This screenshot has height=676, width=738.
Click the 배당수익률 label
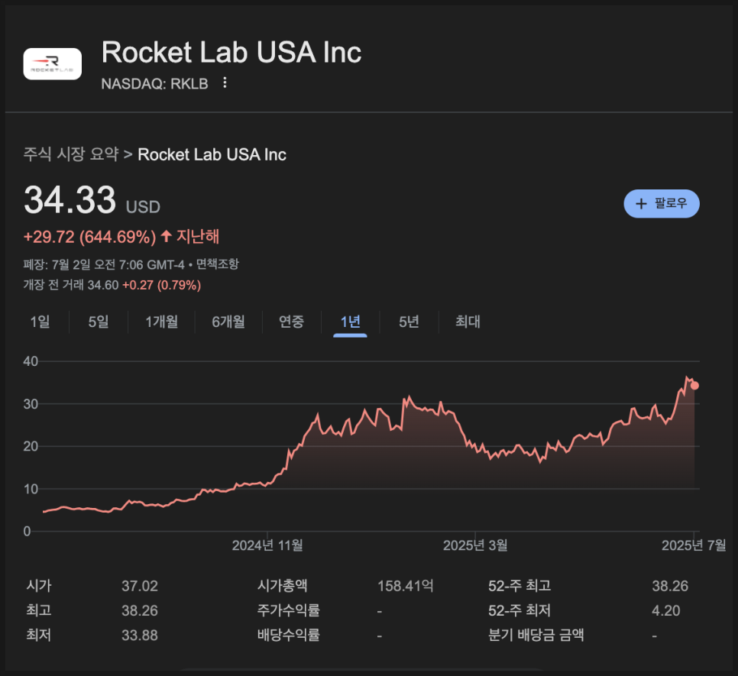pos(289,636)
